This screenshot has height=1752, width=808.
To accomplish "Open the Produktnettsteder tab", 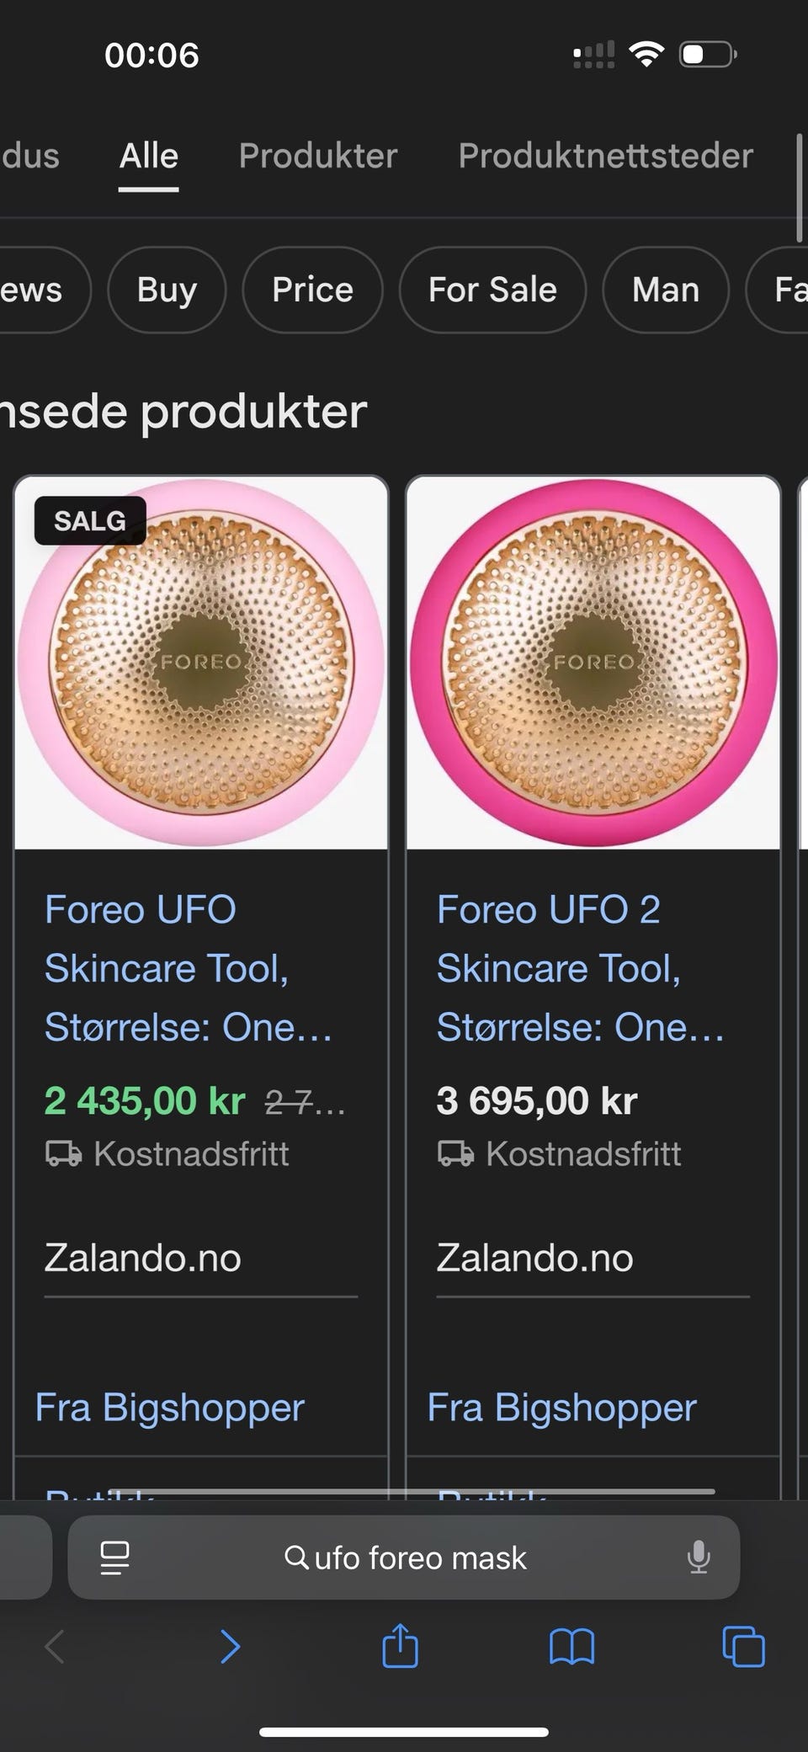I will pos(605,156).
